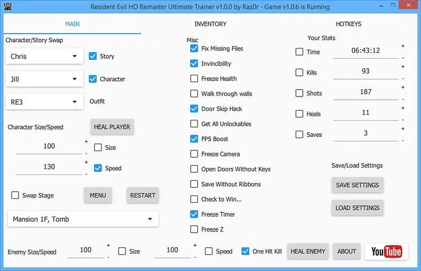Decrease Heals count with minus
Screen dimensions: 421x271
(x=403, y=120)
